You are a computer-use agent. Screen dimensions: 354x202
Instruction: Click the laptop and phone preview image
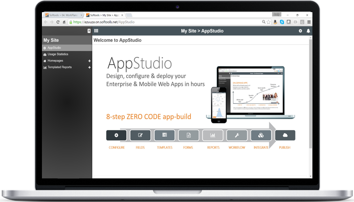tap(250, 95)
